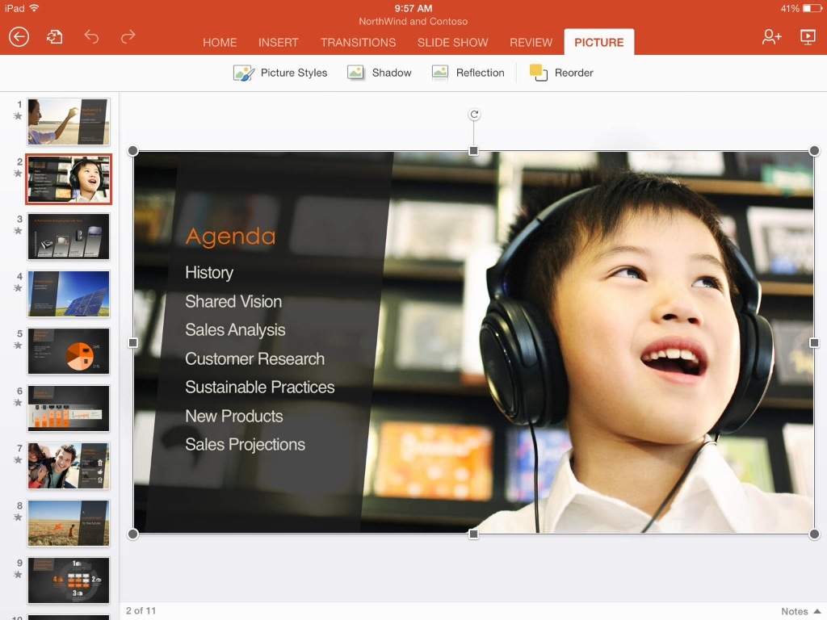Tap the back arrow to exit the file

point(20,36)
